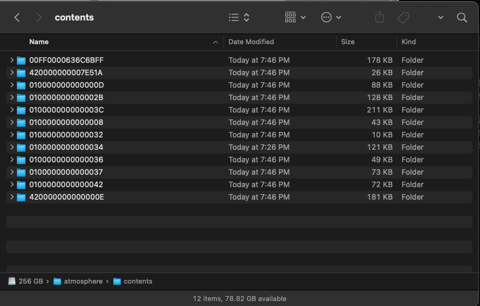Click contents folder in path bar
The image size is (480, 306).
pyautogui.click(x=133, y=281)
